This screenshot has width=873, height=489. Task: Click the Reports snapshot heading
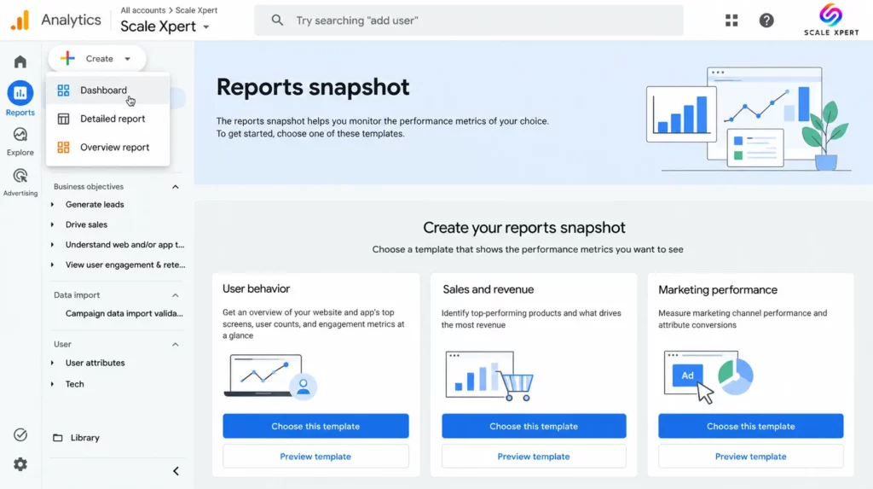[313, 87]
